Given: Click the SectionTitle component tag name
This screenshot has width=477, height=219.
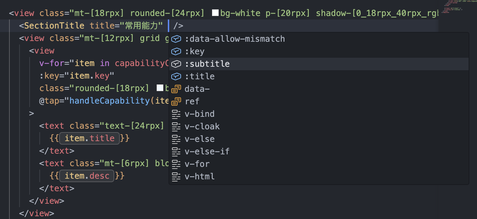Looking at the screenshot, I should [54, 26].
